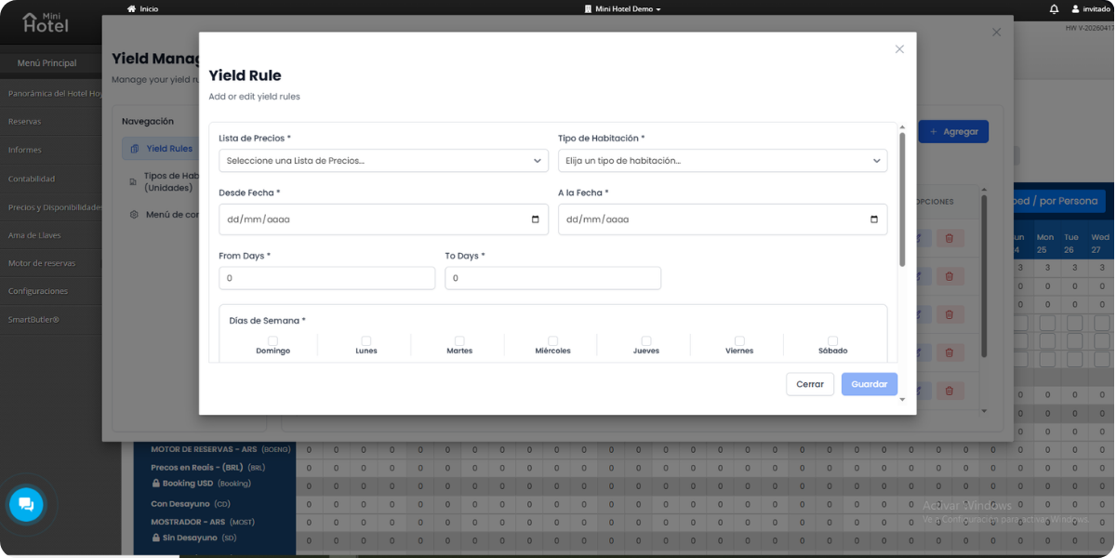Open the Tipo de Habitación dropdown
Image resolution: width=1116 pixels, height=558 pixels.
coord(723,161)
